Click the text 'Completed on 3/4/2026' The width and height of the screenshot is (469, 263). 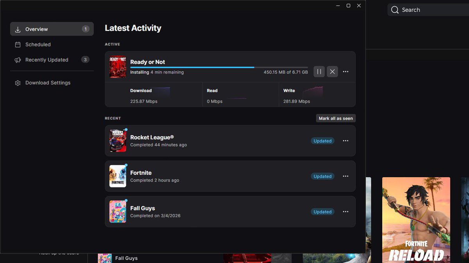coord(155,216)
